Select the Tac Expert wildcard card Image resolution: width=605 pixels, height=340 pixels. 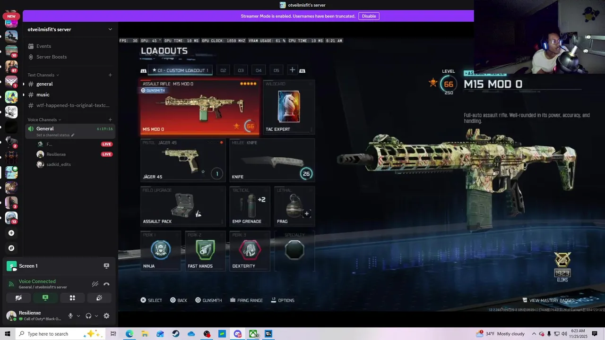tap(289, 107)
